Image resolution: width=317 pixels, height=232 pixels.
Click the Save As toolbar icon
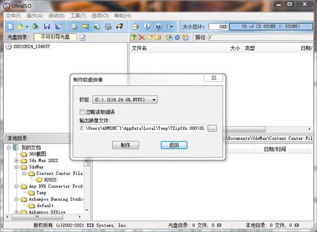(x=58, y=27)
